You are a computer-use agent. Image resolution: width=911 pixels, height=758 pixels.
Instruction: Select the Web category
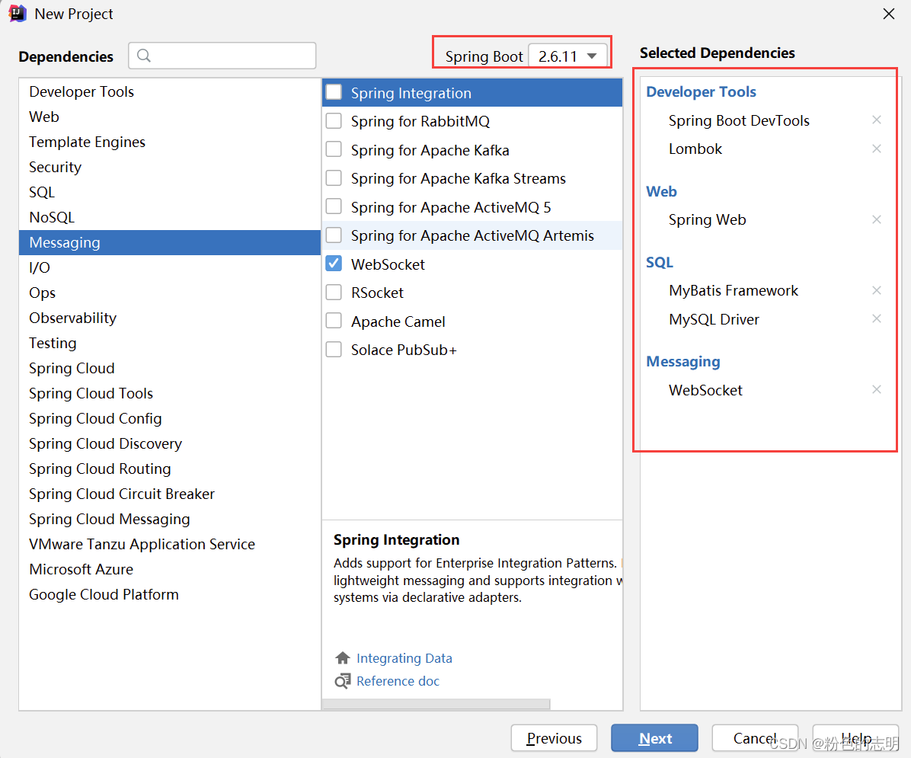(170, 117)
